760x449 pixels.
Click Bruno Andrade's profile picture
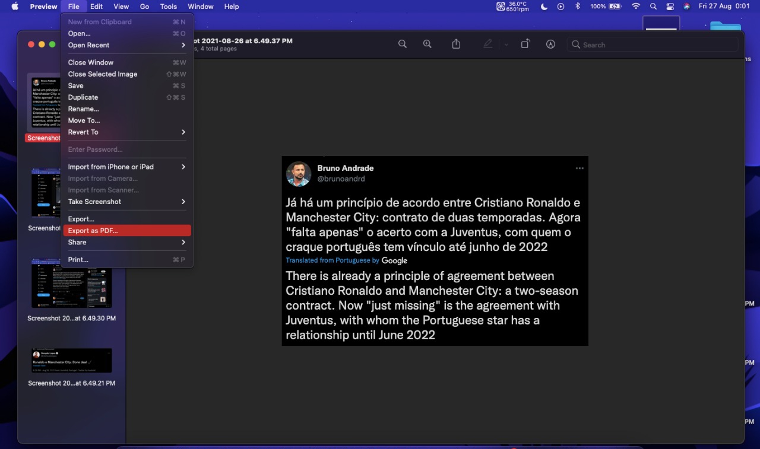(x=299, y=174)
